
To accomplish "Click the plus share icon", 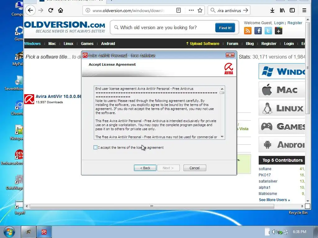I will pos(279,31).
